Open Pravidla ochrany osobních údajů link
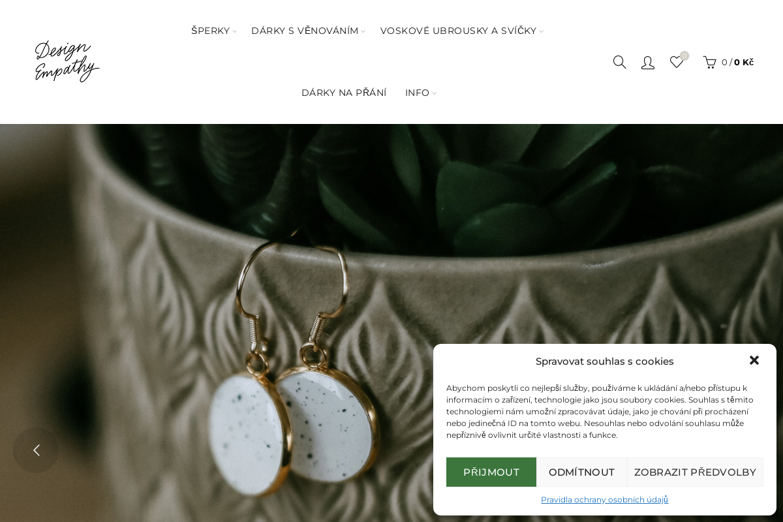Image resolution: width=783 pixels, height=522 pixels. [605, 499]
